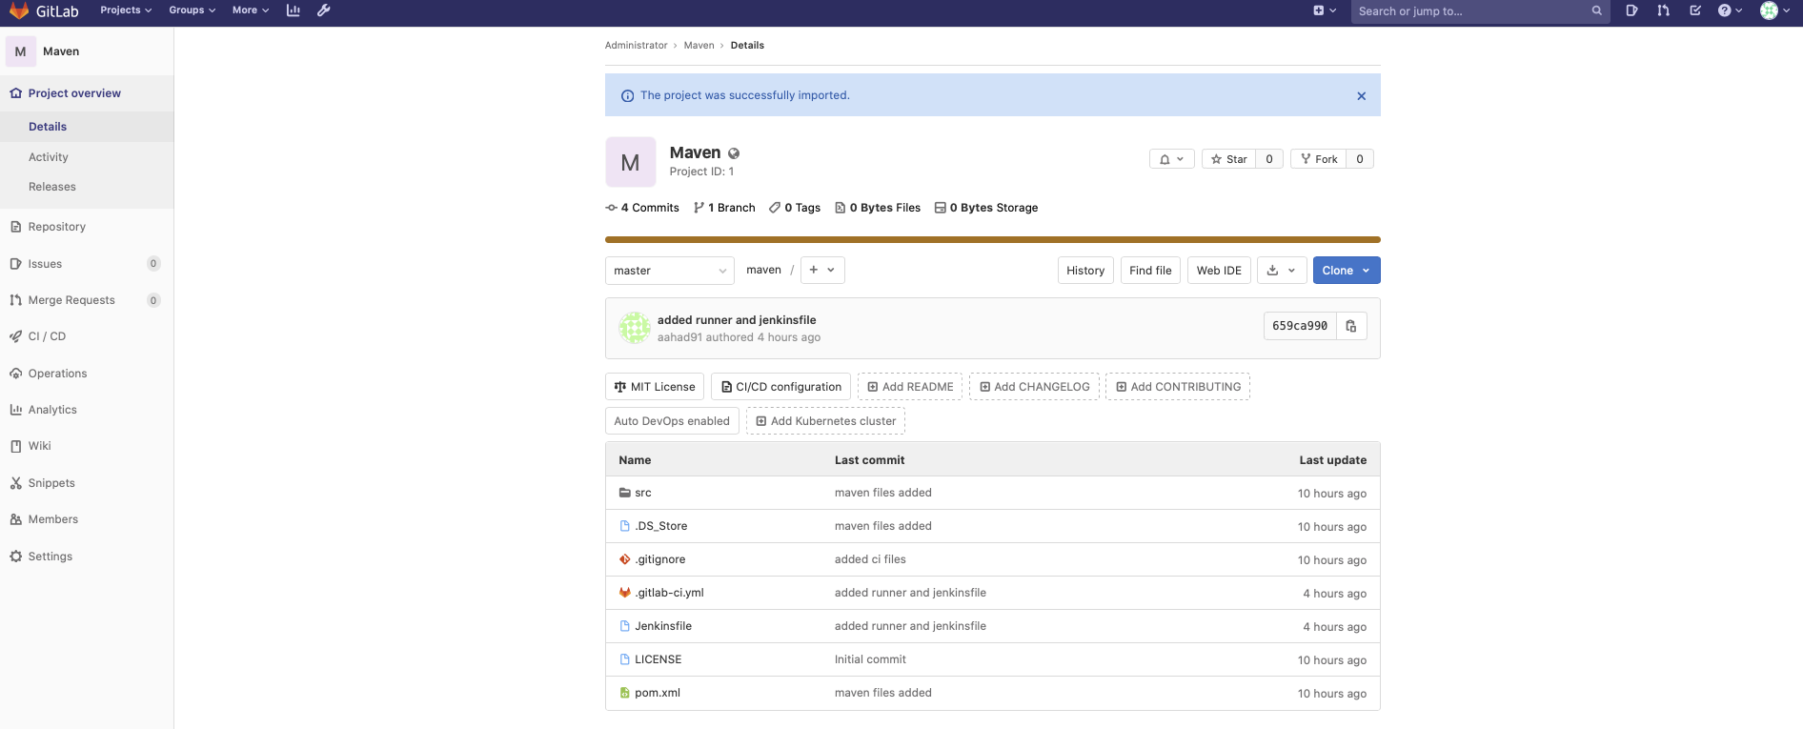Image resolution: width=1803 pixels, height=729 pixels.
Task: Open the user avatar menu
Action: pyautogui.click(x=1774, y=10)
